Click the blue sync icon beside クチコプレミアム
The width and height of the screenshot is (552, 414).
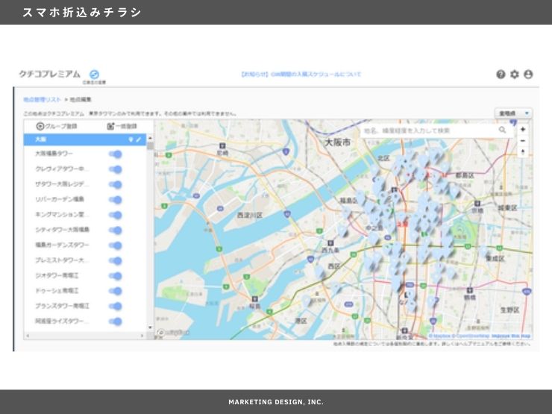click(94, 75)
